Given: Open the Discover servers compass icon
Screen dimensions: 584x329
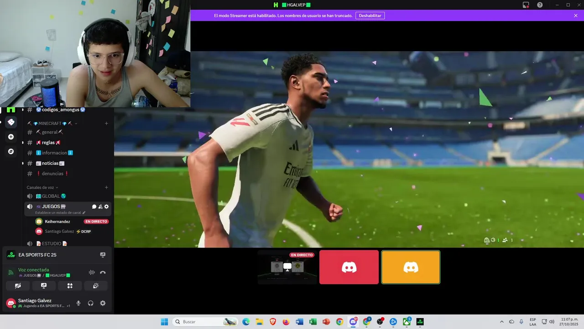Looking at the screenshot, I should coord(11,151).
